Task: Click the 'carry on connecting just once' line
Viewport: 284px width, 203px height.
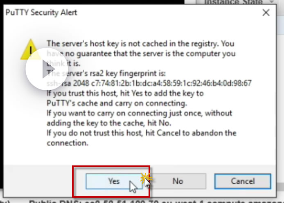Action: point(139,113)
